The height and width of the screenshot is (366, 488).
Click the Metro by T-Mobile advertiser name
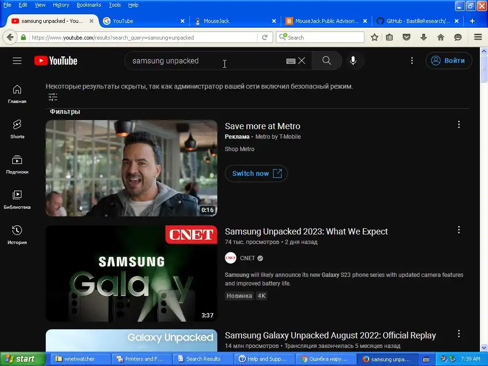(278, 137)
